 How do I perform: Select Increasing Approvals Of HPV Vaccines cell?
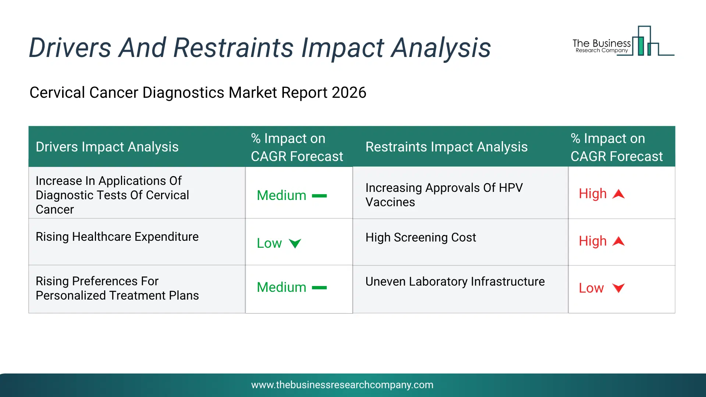point(460,193)
